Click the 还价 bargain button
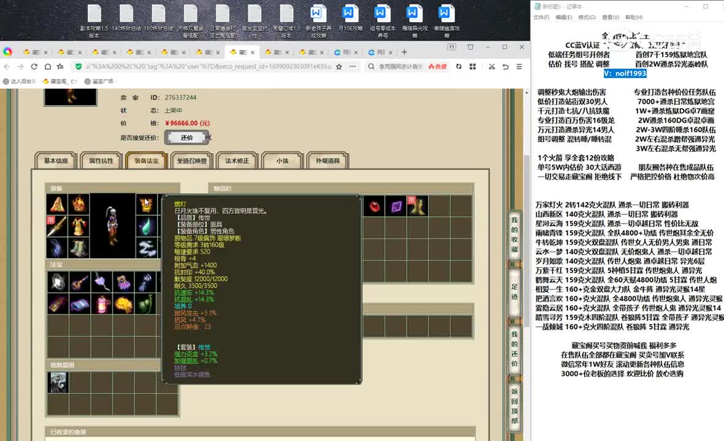Viewport: 724px width, 441px height. coord(187,137)
